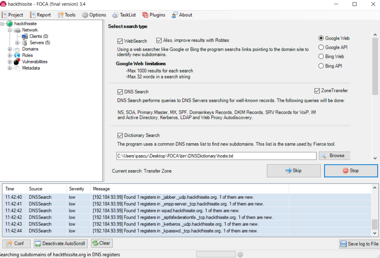Click the Roles globe icon in tree
Viewport: 380px width, 258px height.
click(17, 55)
